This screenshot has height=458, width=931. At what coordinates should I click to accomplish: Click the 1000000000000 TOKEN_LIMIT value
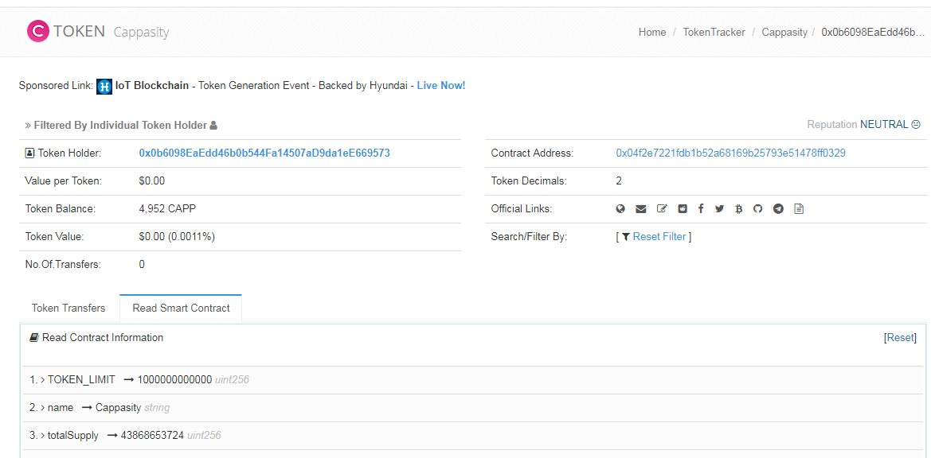pos(174,379)
